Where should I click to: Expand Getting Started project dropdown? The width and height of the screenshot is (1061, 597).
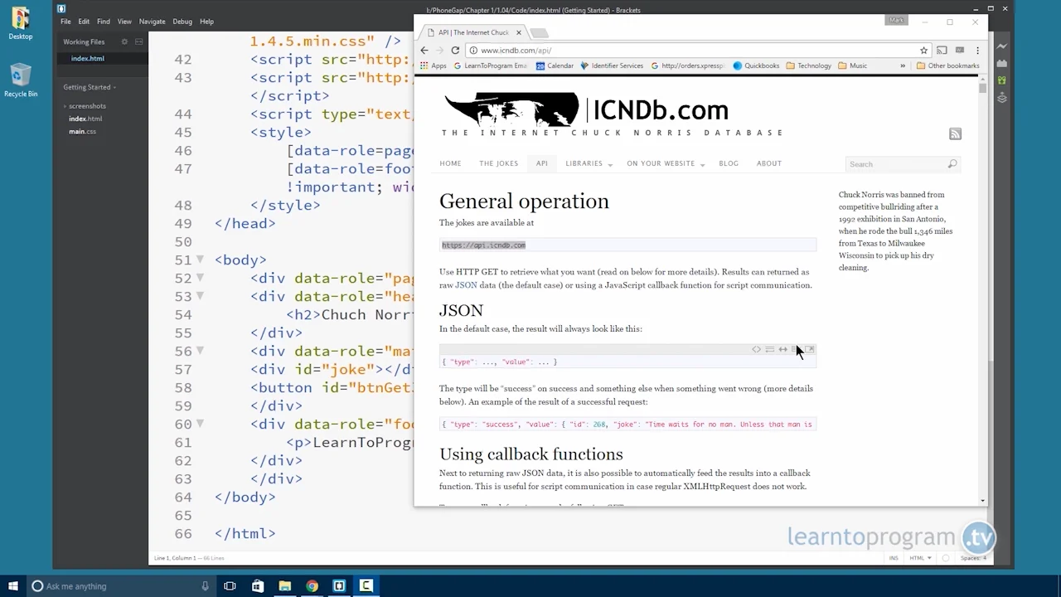[x=90, y=87]
